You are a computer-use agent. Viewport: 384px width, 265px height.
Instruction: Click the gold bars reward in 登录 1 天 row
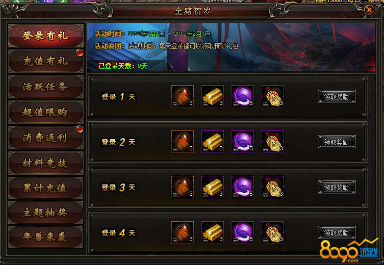pos(213,96)
